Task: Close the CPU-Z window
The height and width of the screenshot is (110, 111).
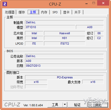Action: [103, 3]
